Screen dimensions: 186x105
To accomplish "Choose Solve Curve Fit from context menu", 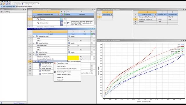I will coord(61,66).
